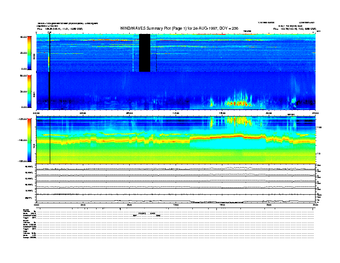340x263 pixels.
Task: Click the red plasma line in the TNR spectrogram
Action: 228,137
